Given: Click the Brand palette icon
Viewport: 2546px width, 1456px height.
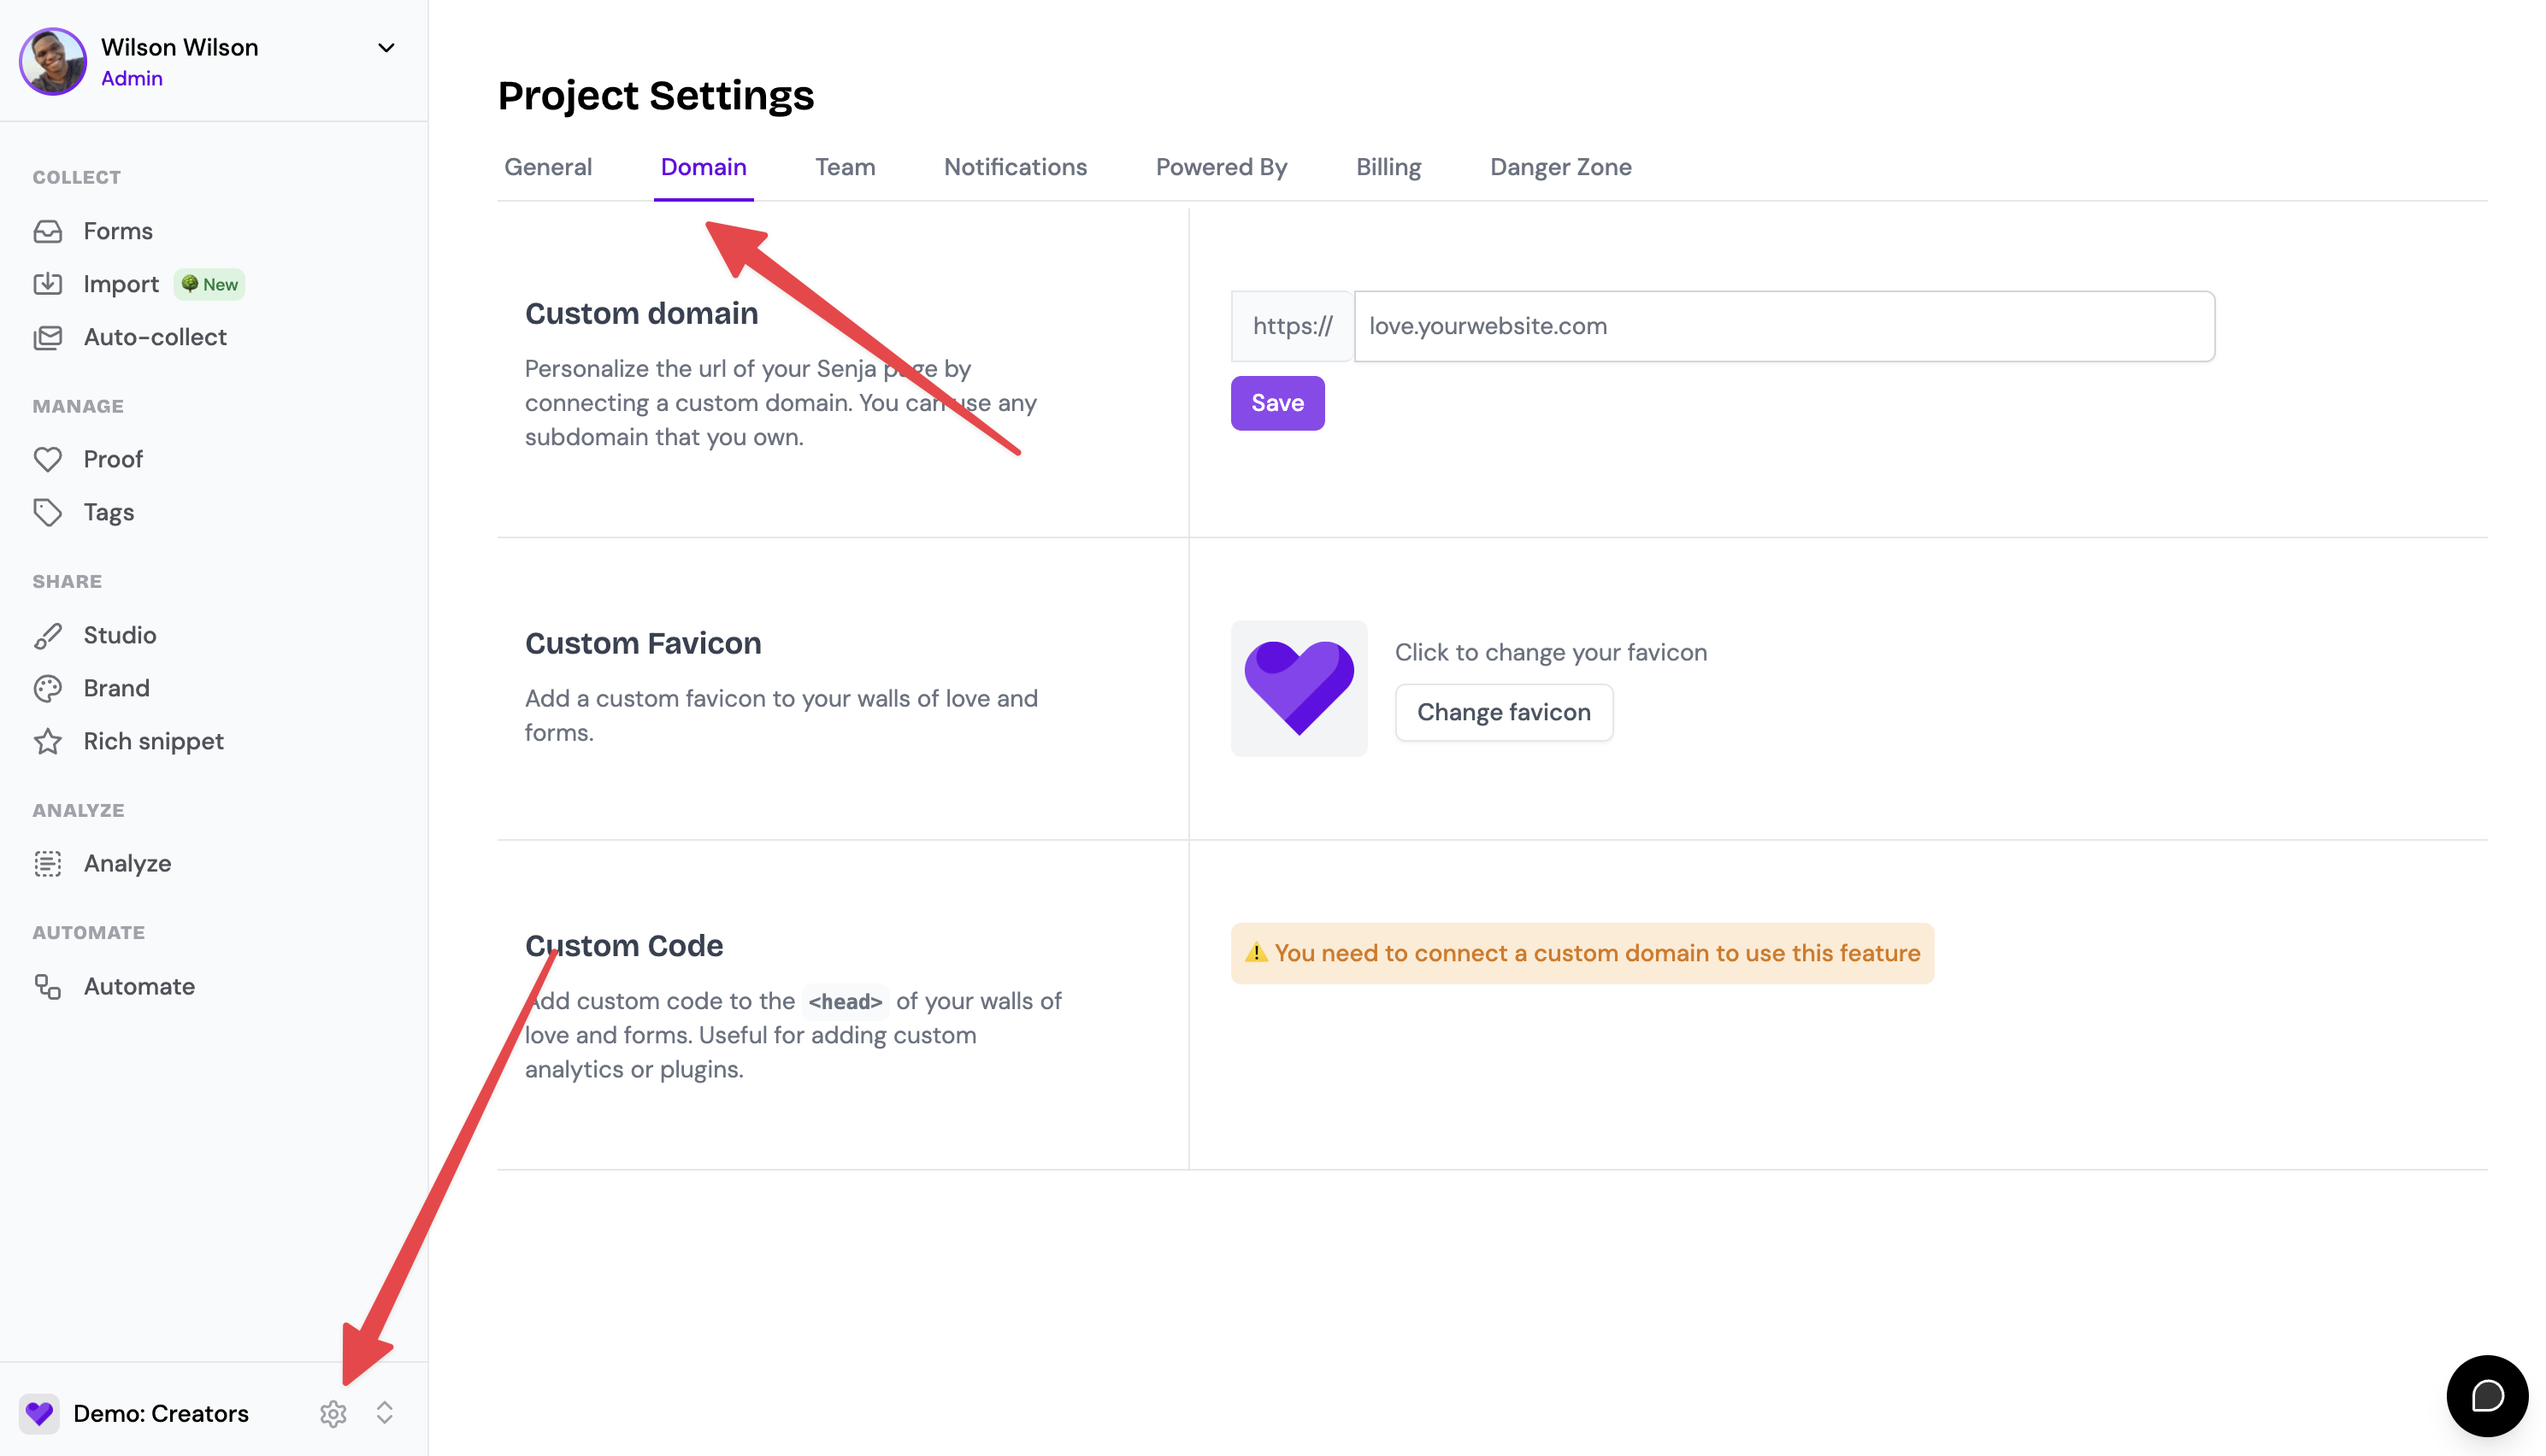Looking at the screenshot, I should coord(47,688).
